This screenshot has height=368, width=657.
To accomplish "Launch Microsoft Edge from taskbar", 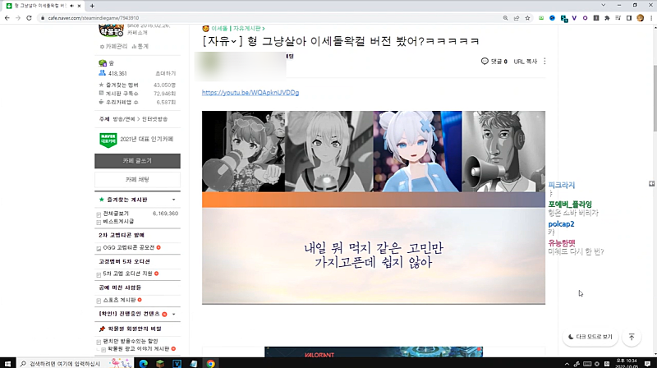I will 143,363.
